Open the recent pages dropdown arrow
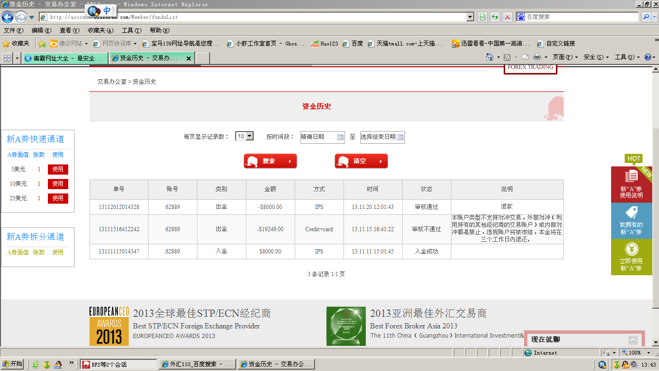This screenshot has height=371, width=659. coord(31,17)
